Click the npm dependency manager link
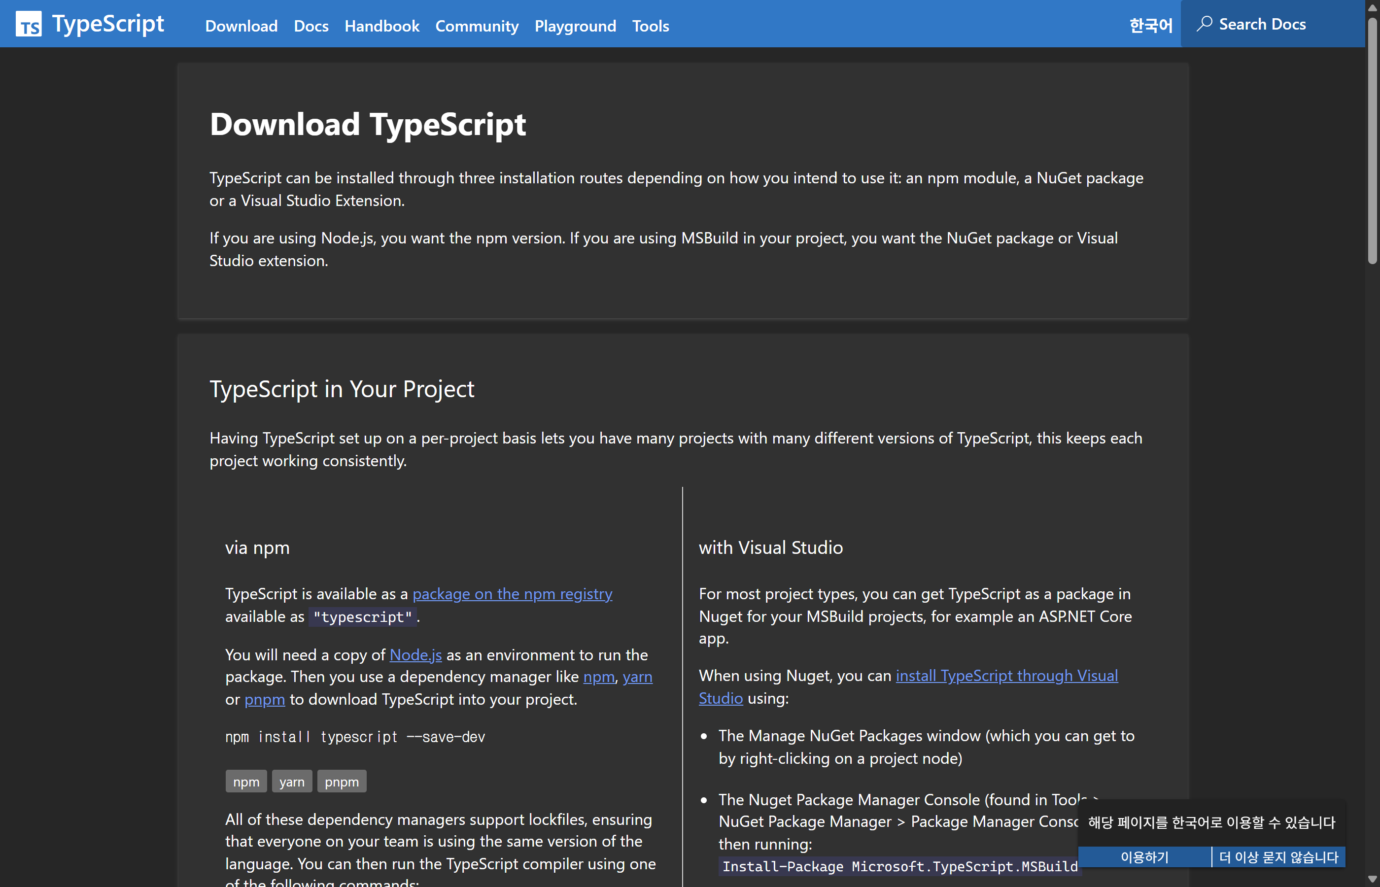 coord(598,677)
